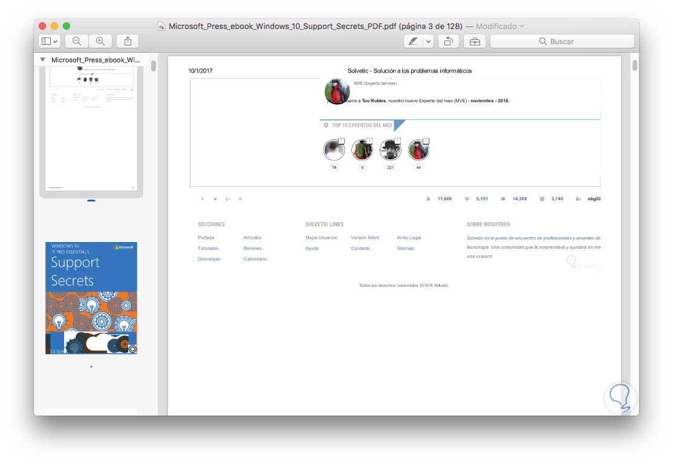Click the obg20 username text

[x=594, y=199]
